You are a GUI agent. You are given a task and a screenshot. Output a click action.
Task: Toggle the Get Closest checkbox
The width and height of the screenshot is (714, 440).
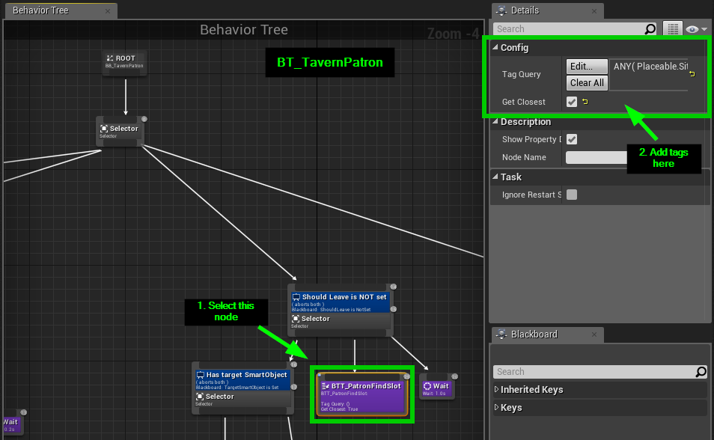572,102
